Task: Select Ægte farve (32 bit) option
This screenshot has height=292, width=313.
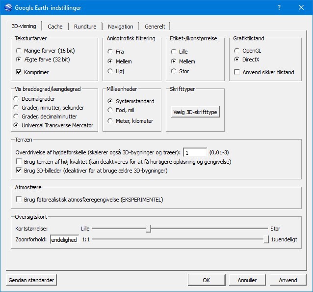Action: [43, 59]
